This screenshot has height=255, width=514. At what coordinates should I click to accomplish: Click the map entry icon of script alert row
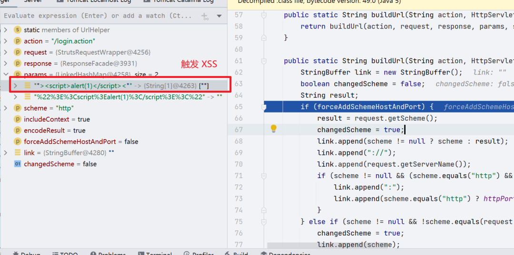[x=28, y=85]
